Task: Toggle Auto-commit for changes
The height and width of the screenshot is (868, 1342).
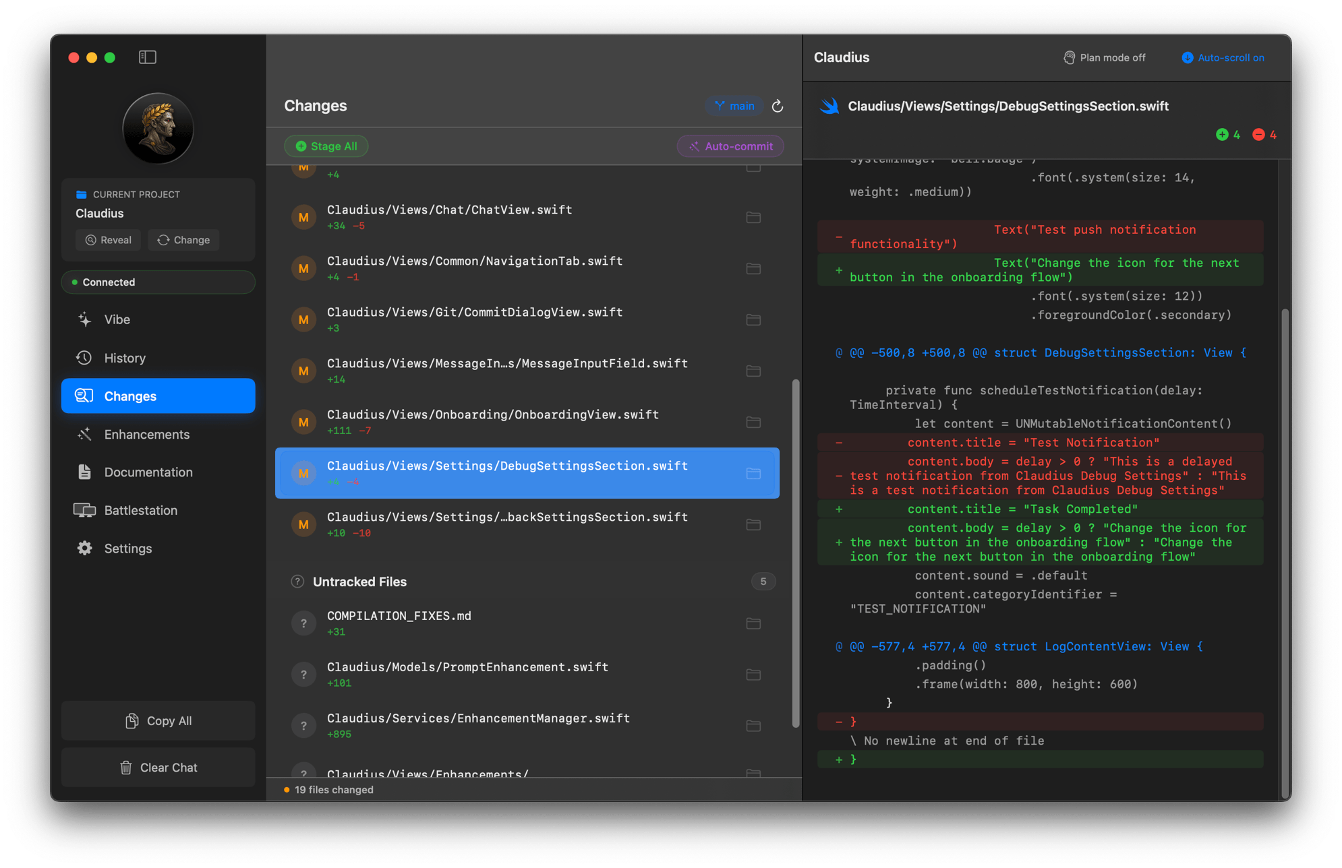Action: (x=730, y=146)
